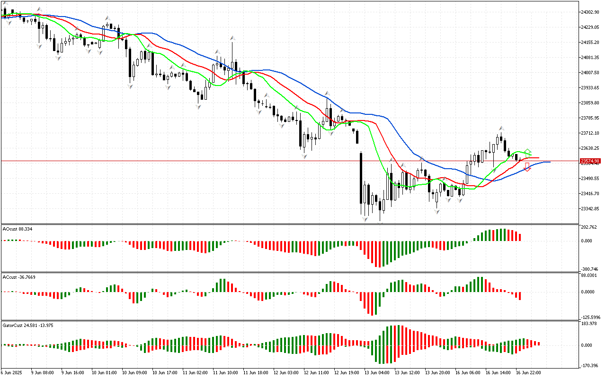Select the GatorCust indicator label

[28, 325]
